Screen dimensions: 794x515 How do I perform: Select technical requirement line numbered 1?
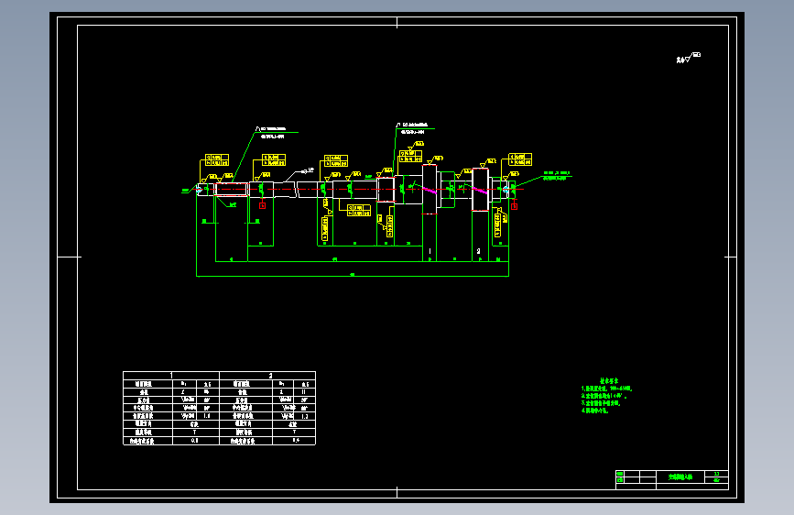pyautogui.click(x=606, y=389)
